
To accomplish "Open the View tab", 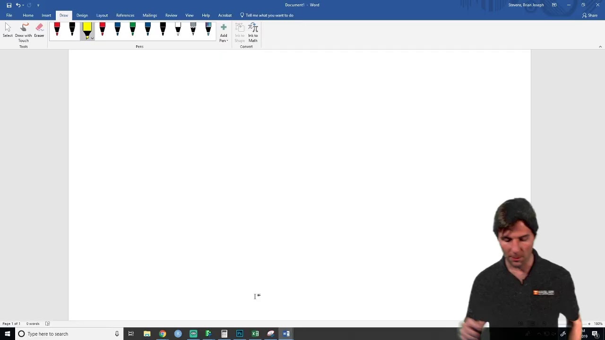I will (x=190, y=15).
